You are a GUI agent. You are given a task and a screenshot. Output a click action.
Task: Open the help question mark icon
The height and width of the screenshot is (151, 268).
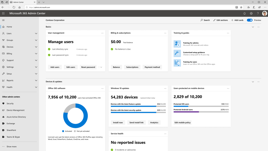(258, 13)
